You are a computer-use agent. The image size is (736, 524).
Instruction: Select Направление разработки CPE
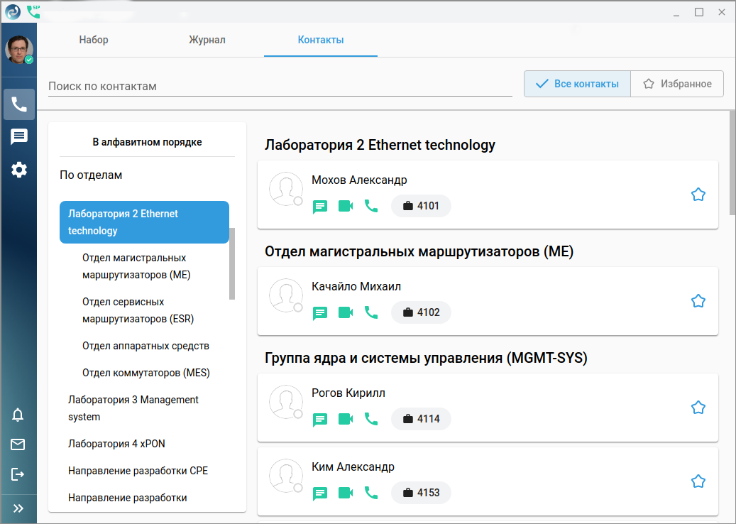[138, 471]
